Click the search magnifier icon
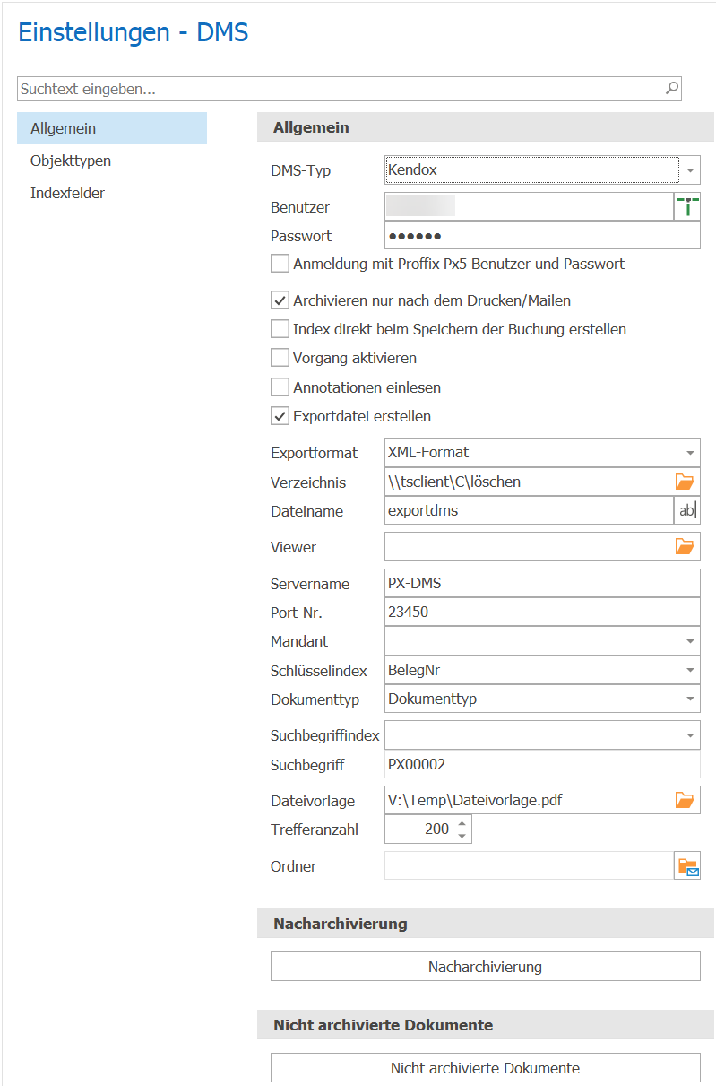This screenshot has width=716, height=1086. click(x=671, y=88)
